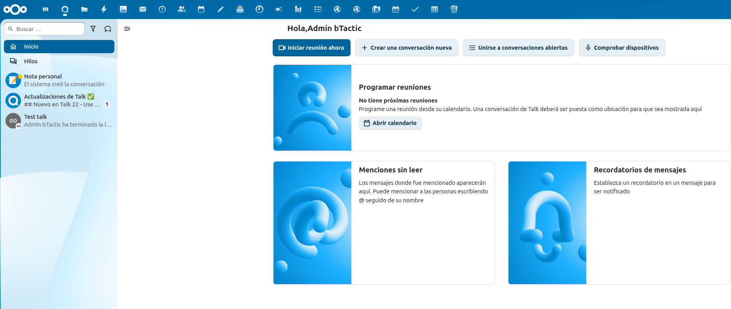
Task: Collapse the conversation list sidebar
Action: pos(127,29)
